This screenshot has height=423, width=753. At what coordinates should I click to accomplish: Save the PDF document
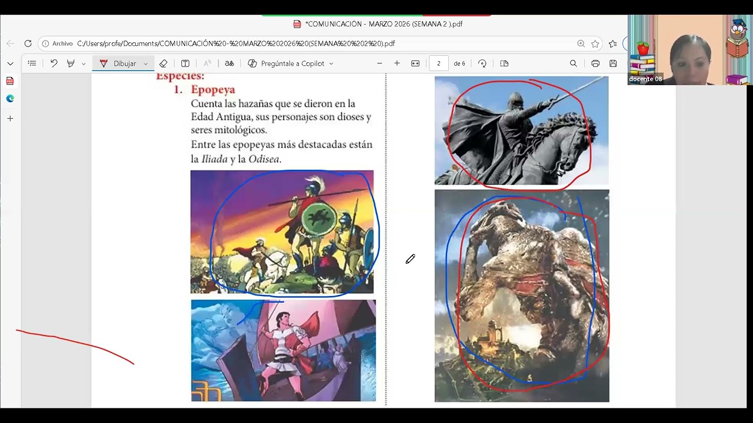point(613,63)
